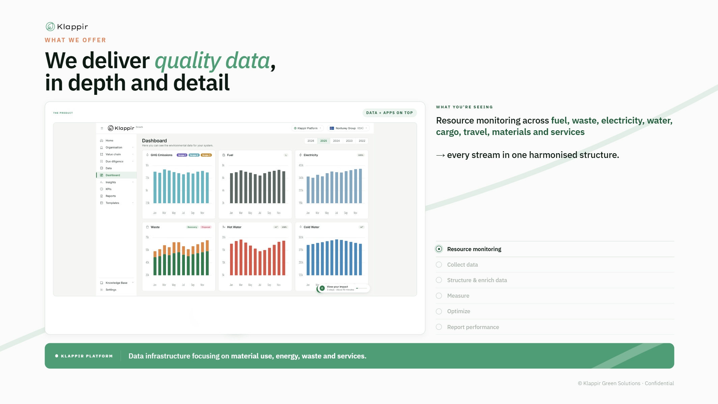
Task: Expand the Due diligence submenu chevron
Action: (133, 161)
